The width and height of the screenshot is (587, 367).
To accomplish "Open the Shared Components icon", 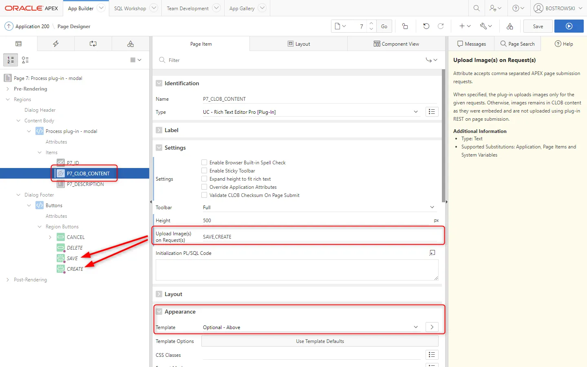I will (x=510, y=26).
